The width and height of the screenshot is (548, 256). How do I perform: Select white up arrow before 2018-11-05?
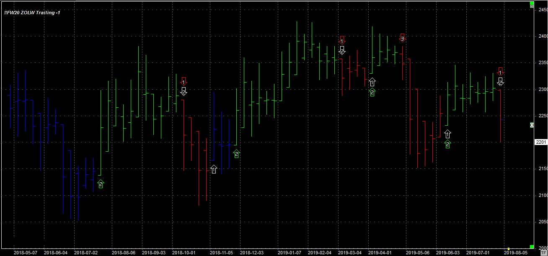214,169
